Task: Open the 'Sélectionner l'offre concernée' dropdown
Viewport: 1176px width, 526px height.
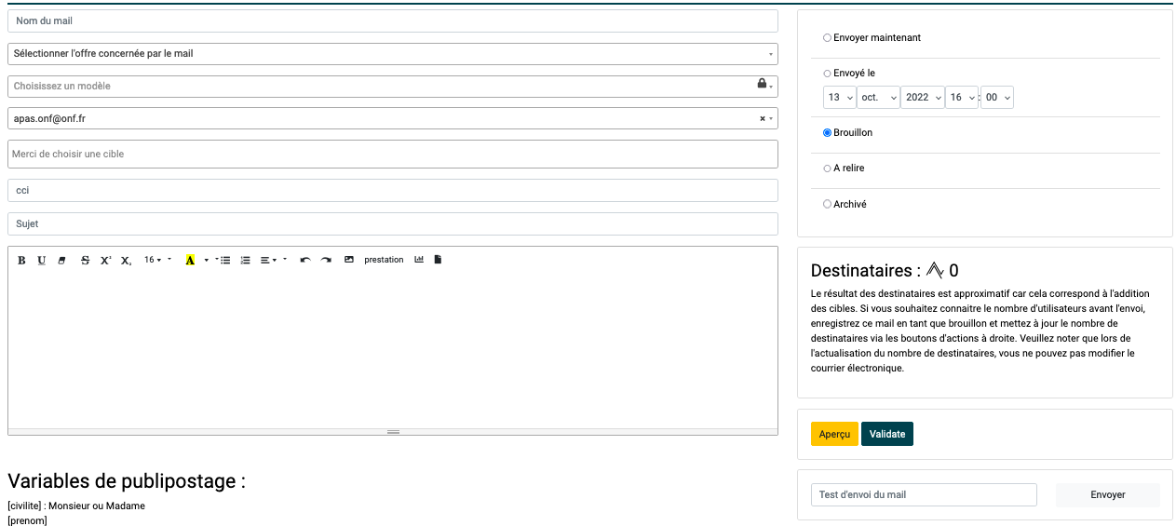Action: (392, 54)
